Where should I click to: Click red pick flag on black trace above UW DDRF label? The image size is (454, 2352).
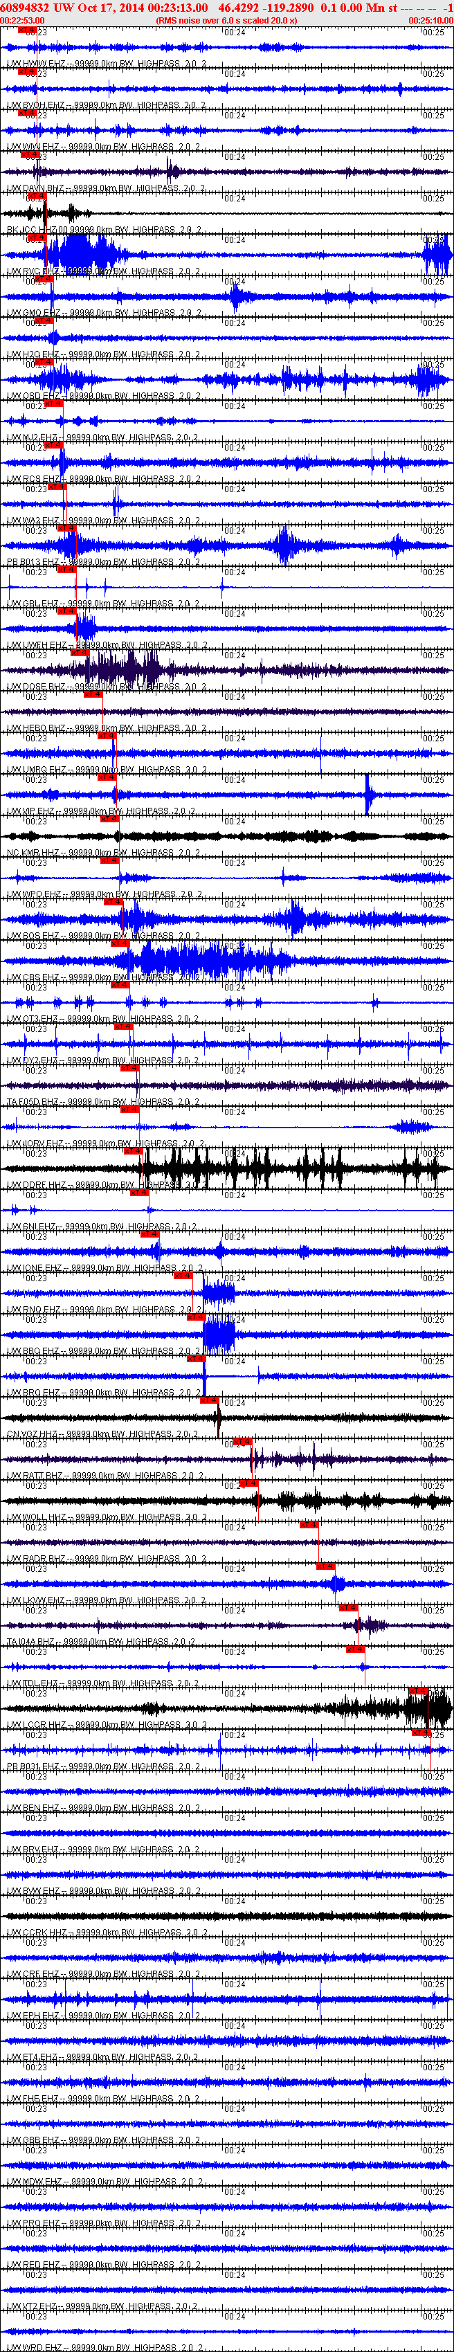pos(134,1151)
